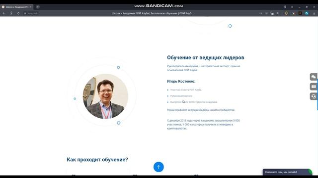The height and width of the screenshot is (178, 318).
Task: Click the Участник Совета РОЙ Клуба bullet
Action: coord(186,90)
